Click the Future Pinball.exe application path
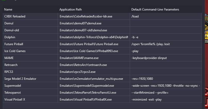Image resolution: width=208 pixels, height=109 pixels. pyautogui.click(x=89, y=44)
